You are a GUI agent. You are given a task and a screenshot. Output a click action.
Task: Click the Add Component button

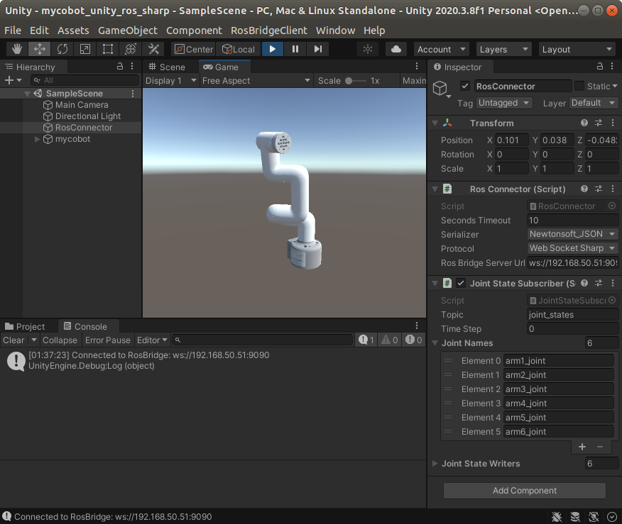click(x=524, y=490)
